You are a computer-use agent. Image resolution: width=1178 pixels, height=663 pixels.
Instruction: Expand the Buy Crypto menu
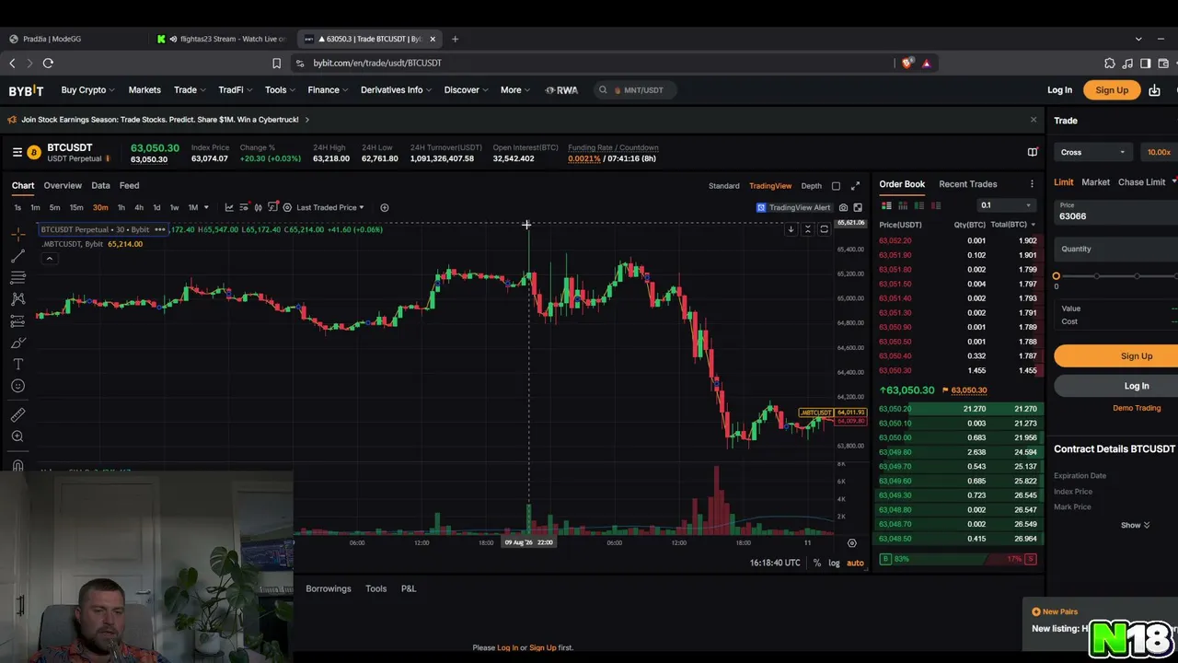click(x=87, y=90)
